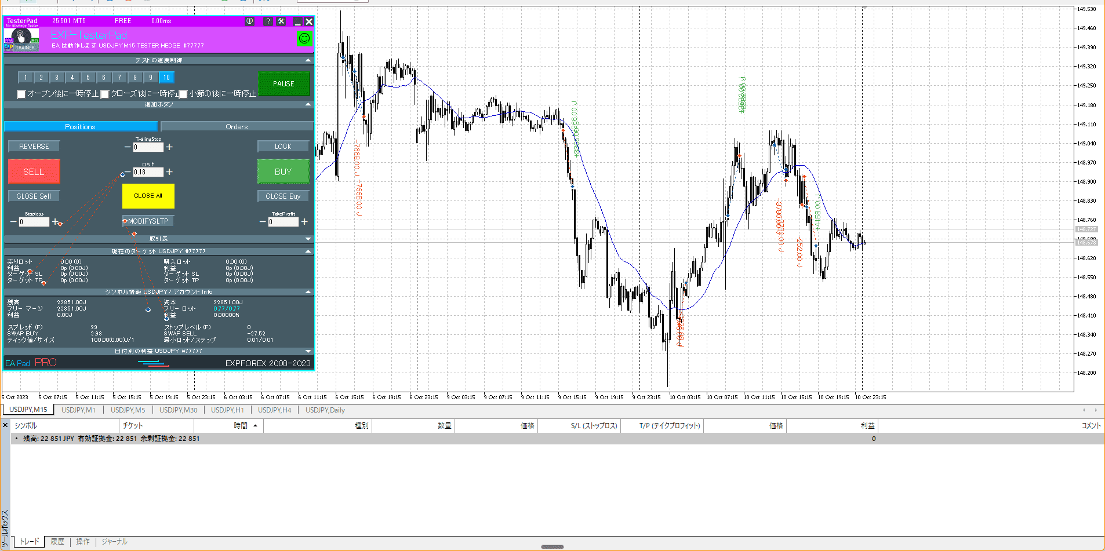The height and width of the screenshot is (551, 1105).
Task: Increase lot size with plus icon
Action: pyautogui.click(x=169, y=172)
